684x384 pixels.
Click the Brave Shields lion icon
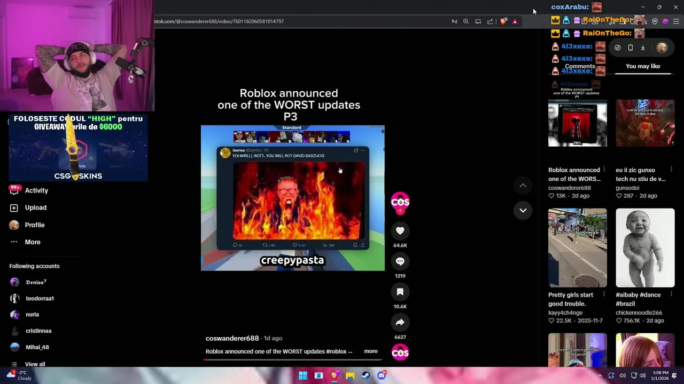pos(503,21)
